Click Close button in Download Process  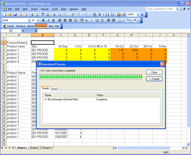(154, 72)
